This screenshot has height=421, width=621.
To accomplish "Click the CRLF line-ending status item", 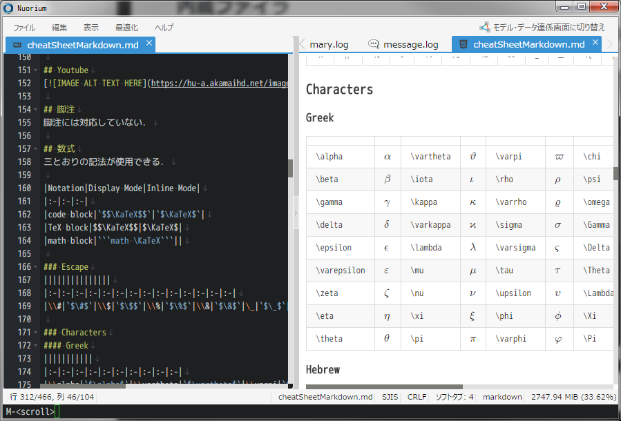I will pyautogui.click(x=417, y=397).
